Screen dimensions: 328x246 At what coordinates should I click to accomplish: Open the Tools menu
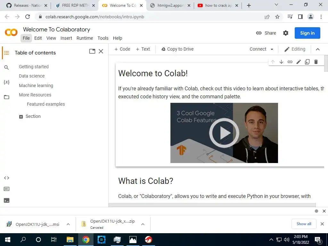[103, 38]
